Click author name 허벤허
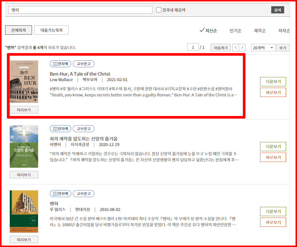 [x=55, y=145]
